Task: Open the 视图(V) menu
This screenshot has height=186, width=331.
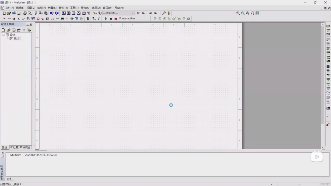Action: coord(31,8)
